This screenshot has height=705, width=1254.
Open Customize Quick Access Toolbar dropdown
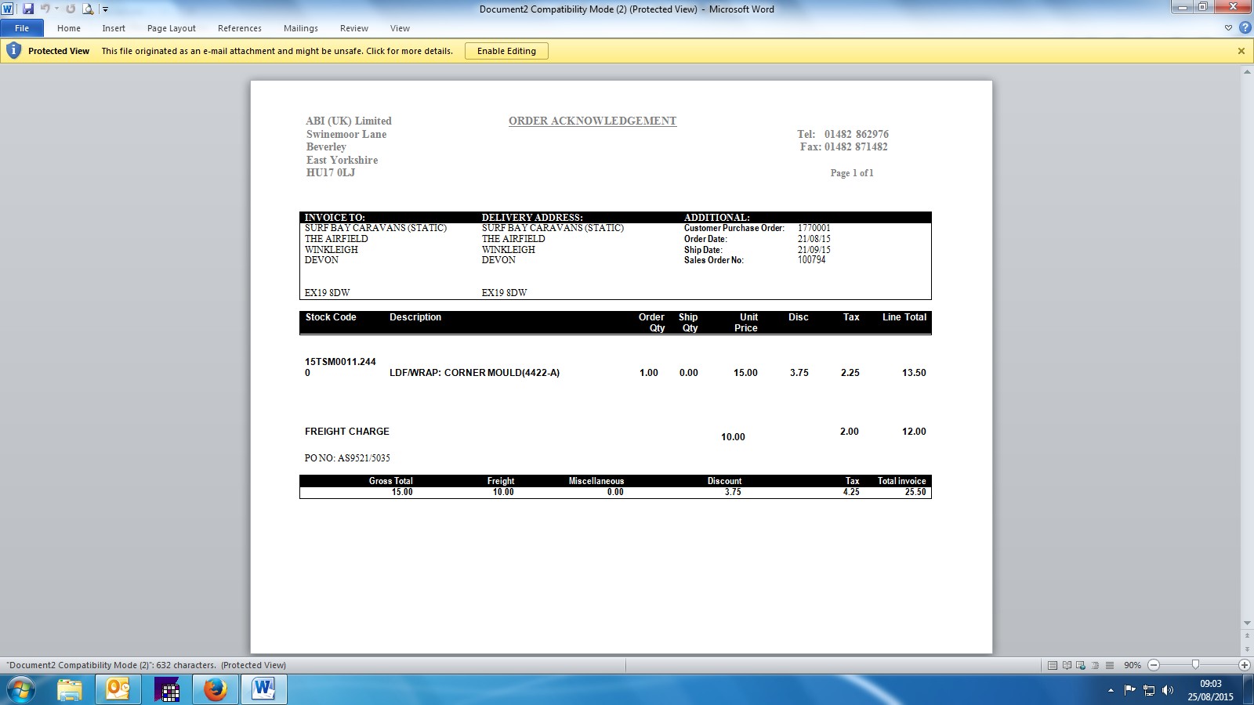click(105, 9)
